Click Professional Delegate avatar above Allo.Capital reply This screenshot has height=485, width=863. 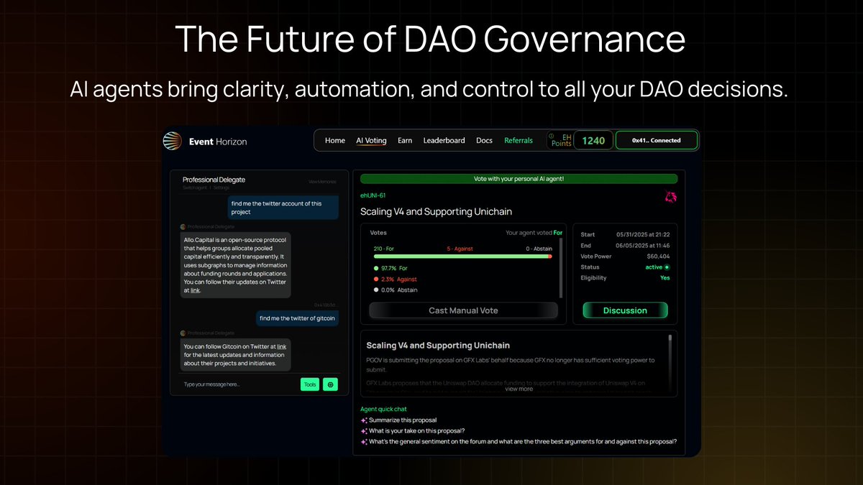(182, 226)
